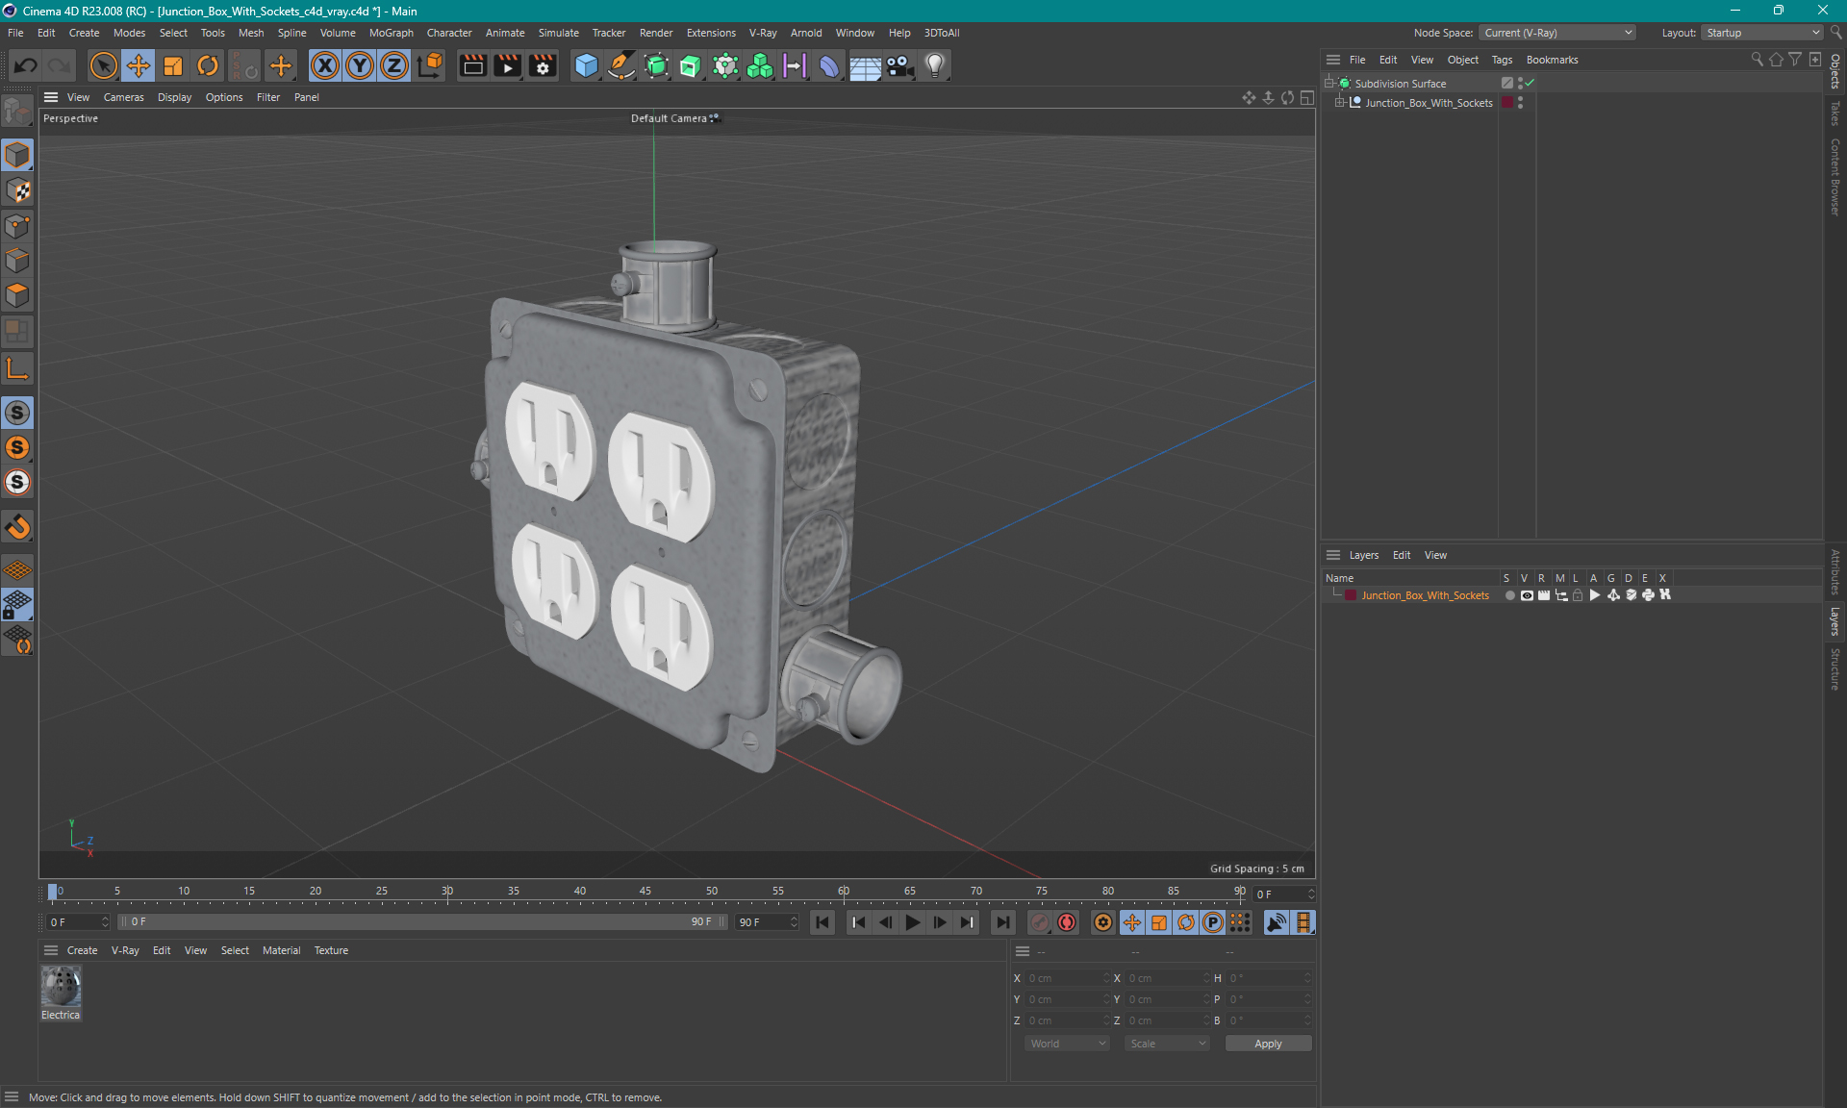The width and height of the screenshot is (1847, 1108).
Task: Open the Node Space dropdown
Action: pyautogui.click(x=1557, y=33)
